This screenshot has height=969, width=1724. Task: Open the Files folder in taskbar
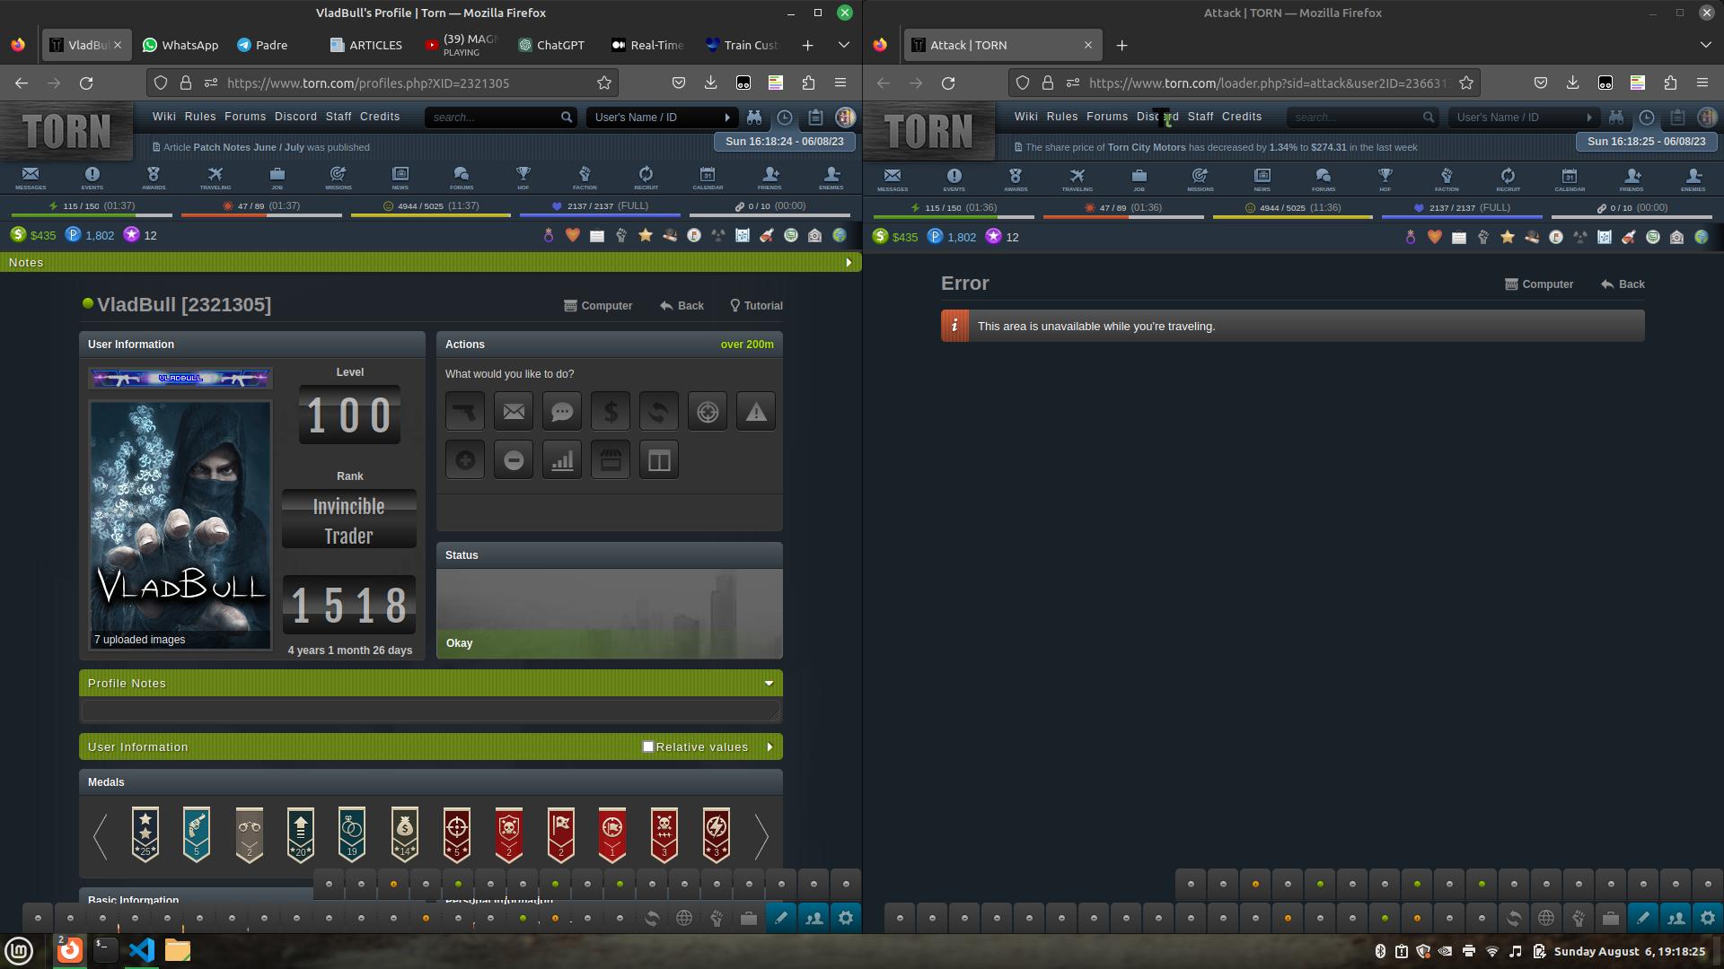coord(178,950)
